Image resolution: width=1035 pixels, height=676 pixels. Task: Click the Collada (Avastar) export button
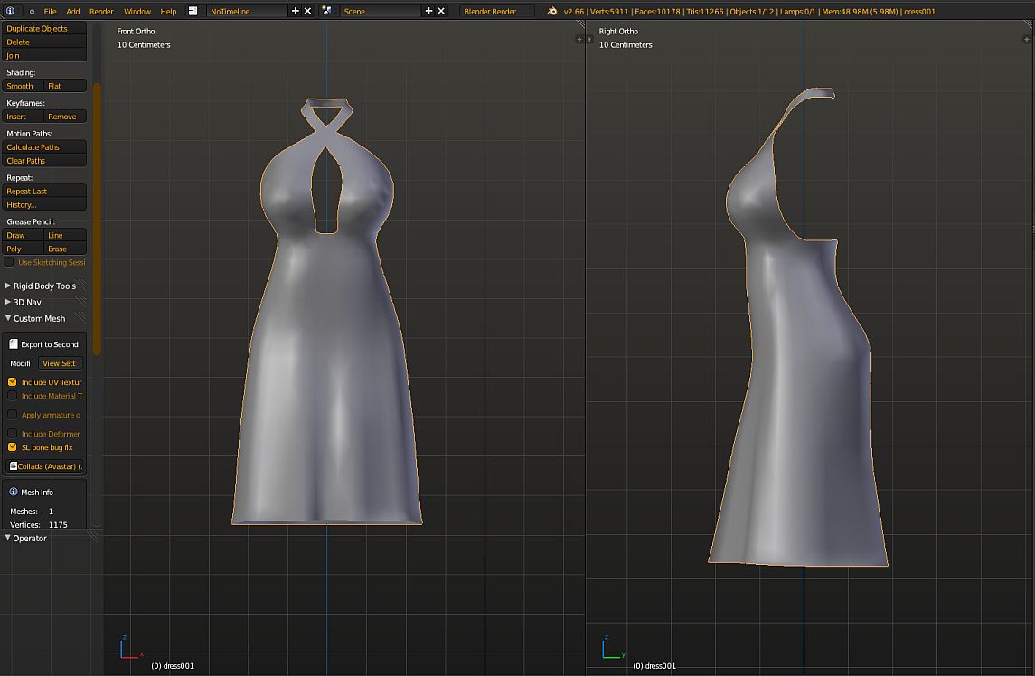pyautogui.click(x=45, y=466)
